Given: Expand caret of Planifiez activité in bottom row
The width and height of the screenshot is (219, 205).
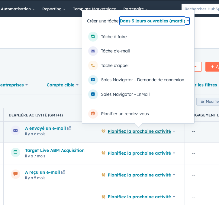Looking at the screenshot, I should tap(174, 197).
